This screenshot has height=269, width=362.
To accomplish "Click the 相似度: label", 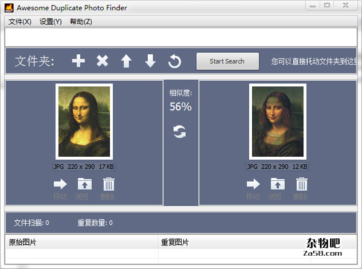I will [180, 93].
